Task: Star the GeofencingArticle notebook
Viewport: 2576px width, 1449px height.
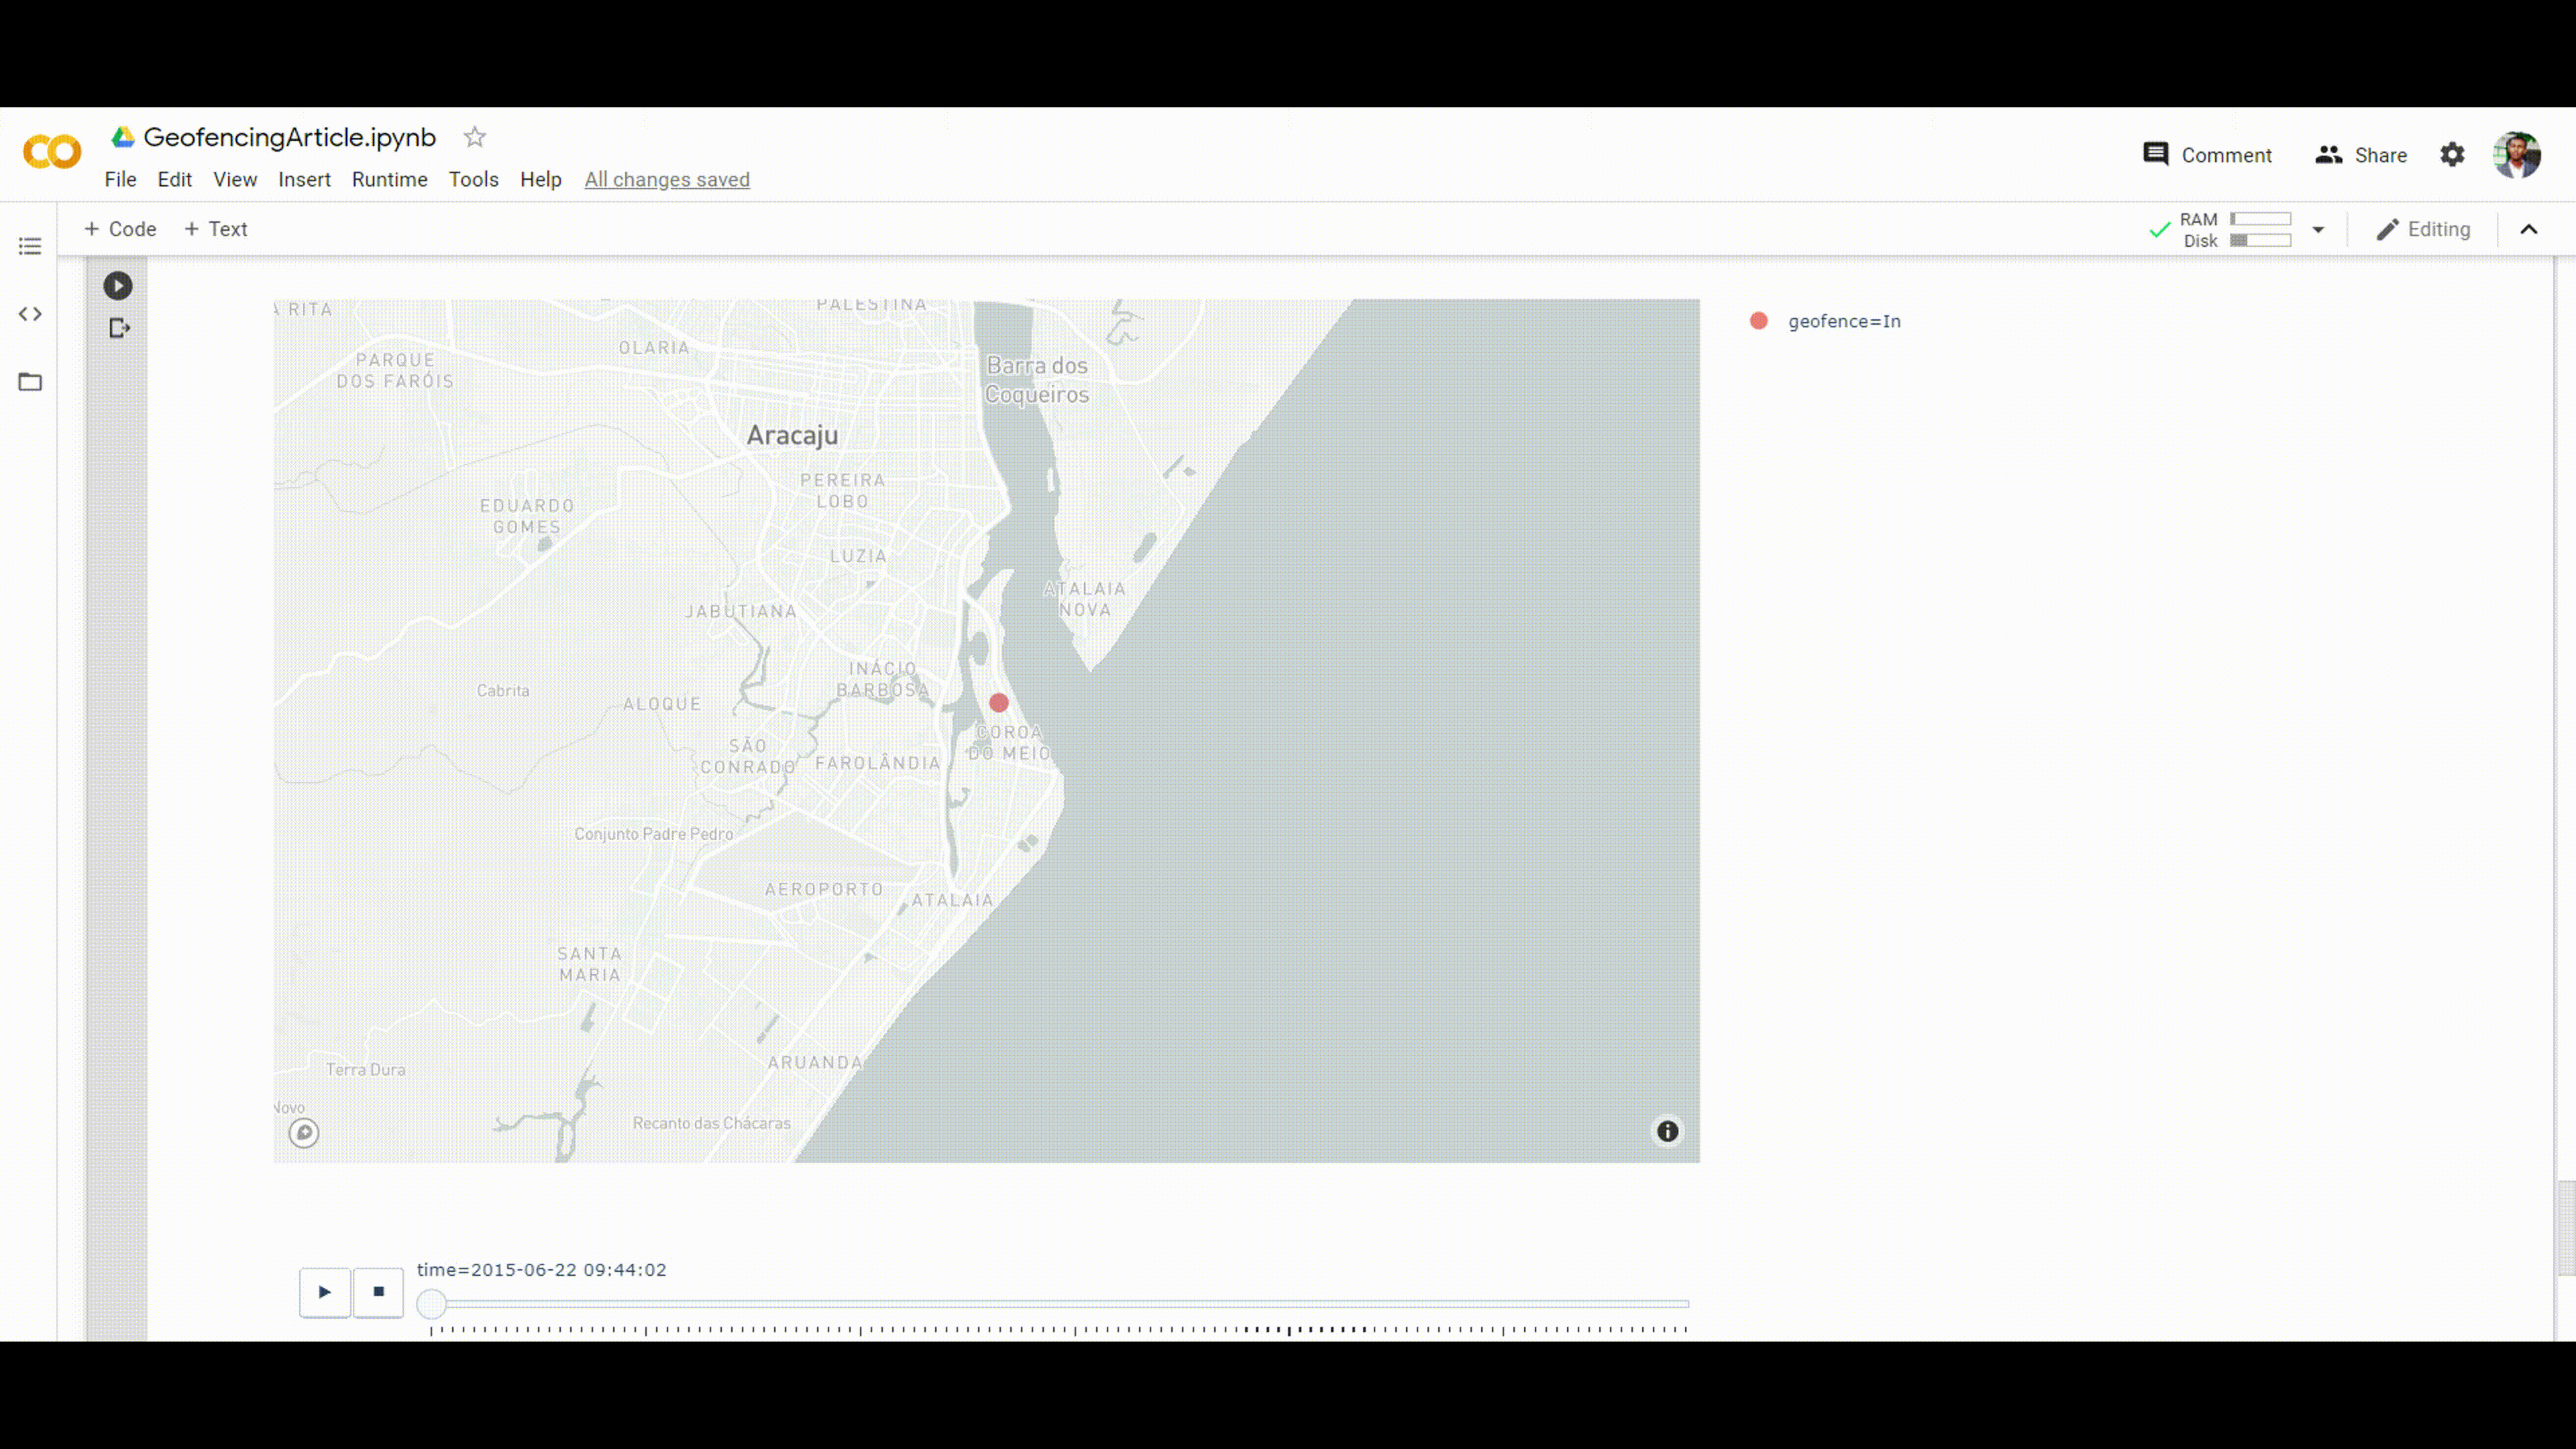Action: point(474,137)
